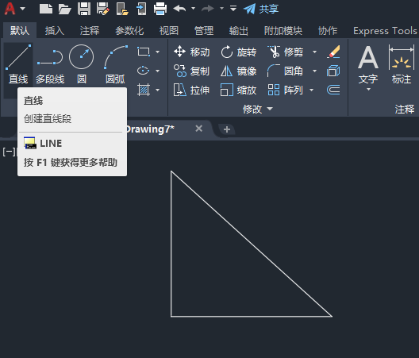Click the offset tool icon
The height and width of the screenshot is (358, 419).
point(333,90)
